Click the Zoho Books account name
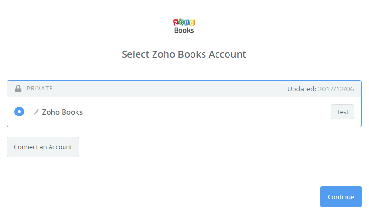 click(63, 112)
